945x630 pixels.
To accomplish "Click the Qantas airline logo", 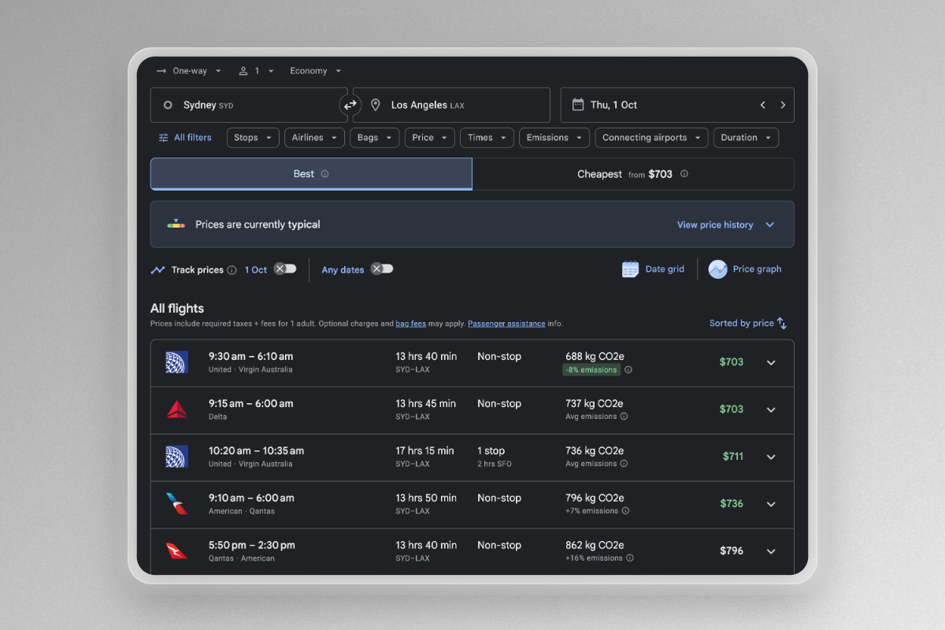I will tap(176, 551).
